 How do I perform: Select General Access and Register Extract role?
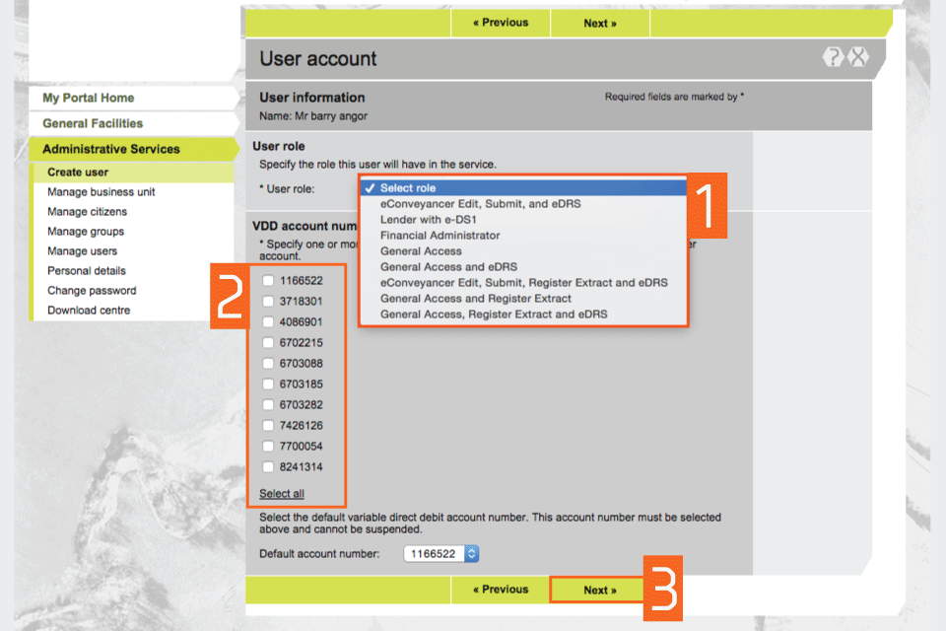coord(475,299)
